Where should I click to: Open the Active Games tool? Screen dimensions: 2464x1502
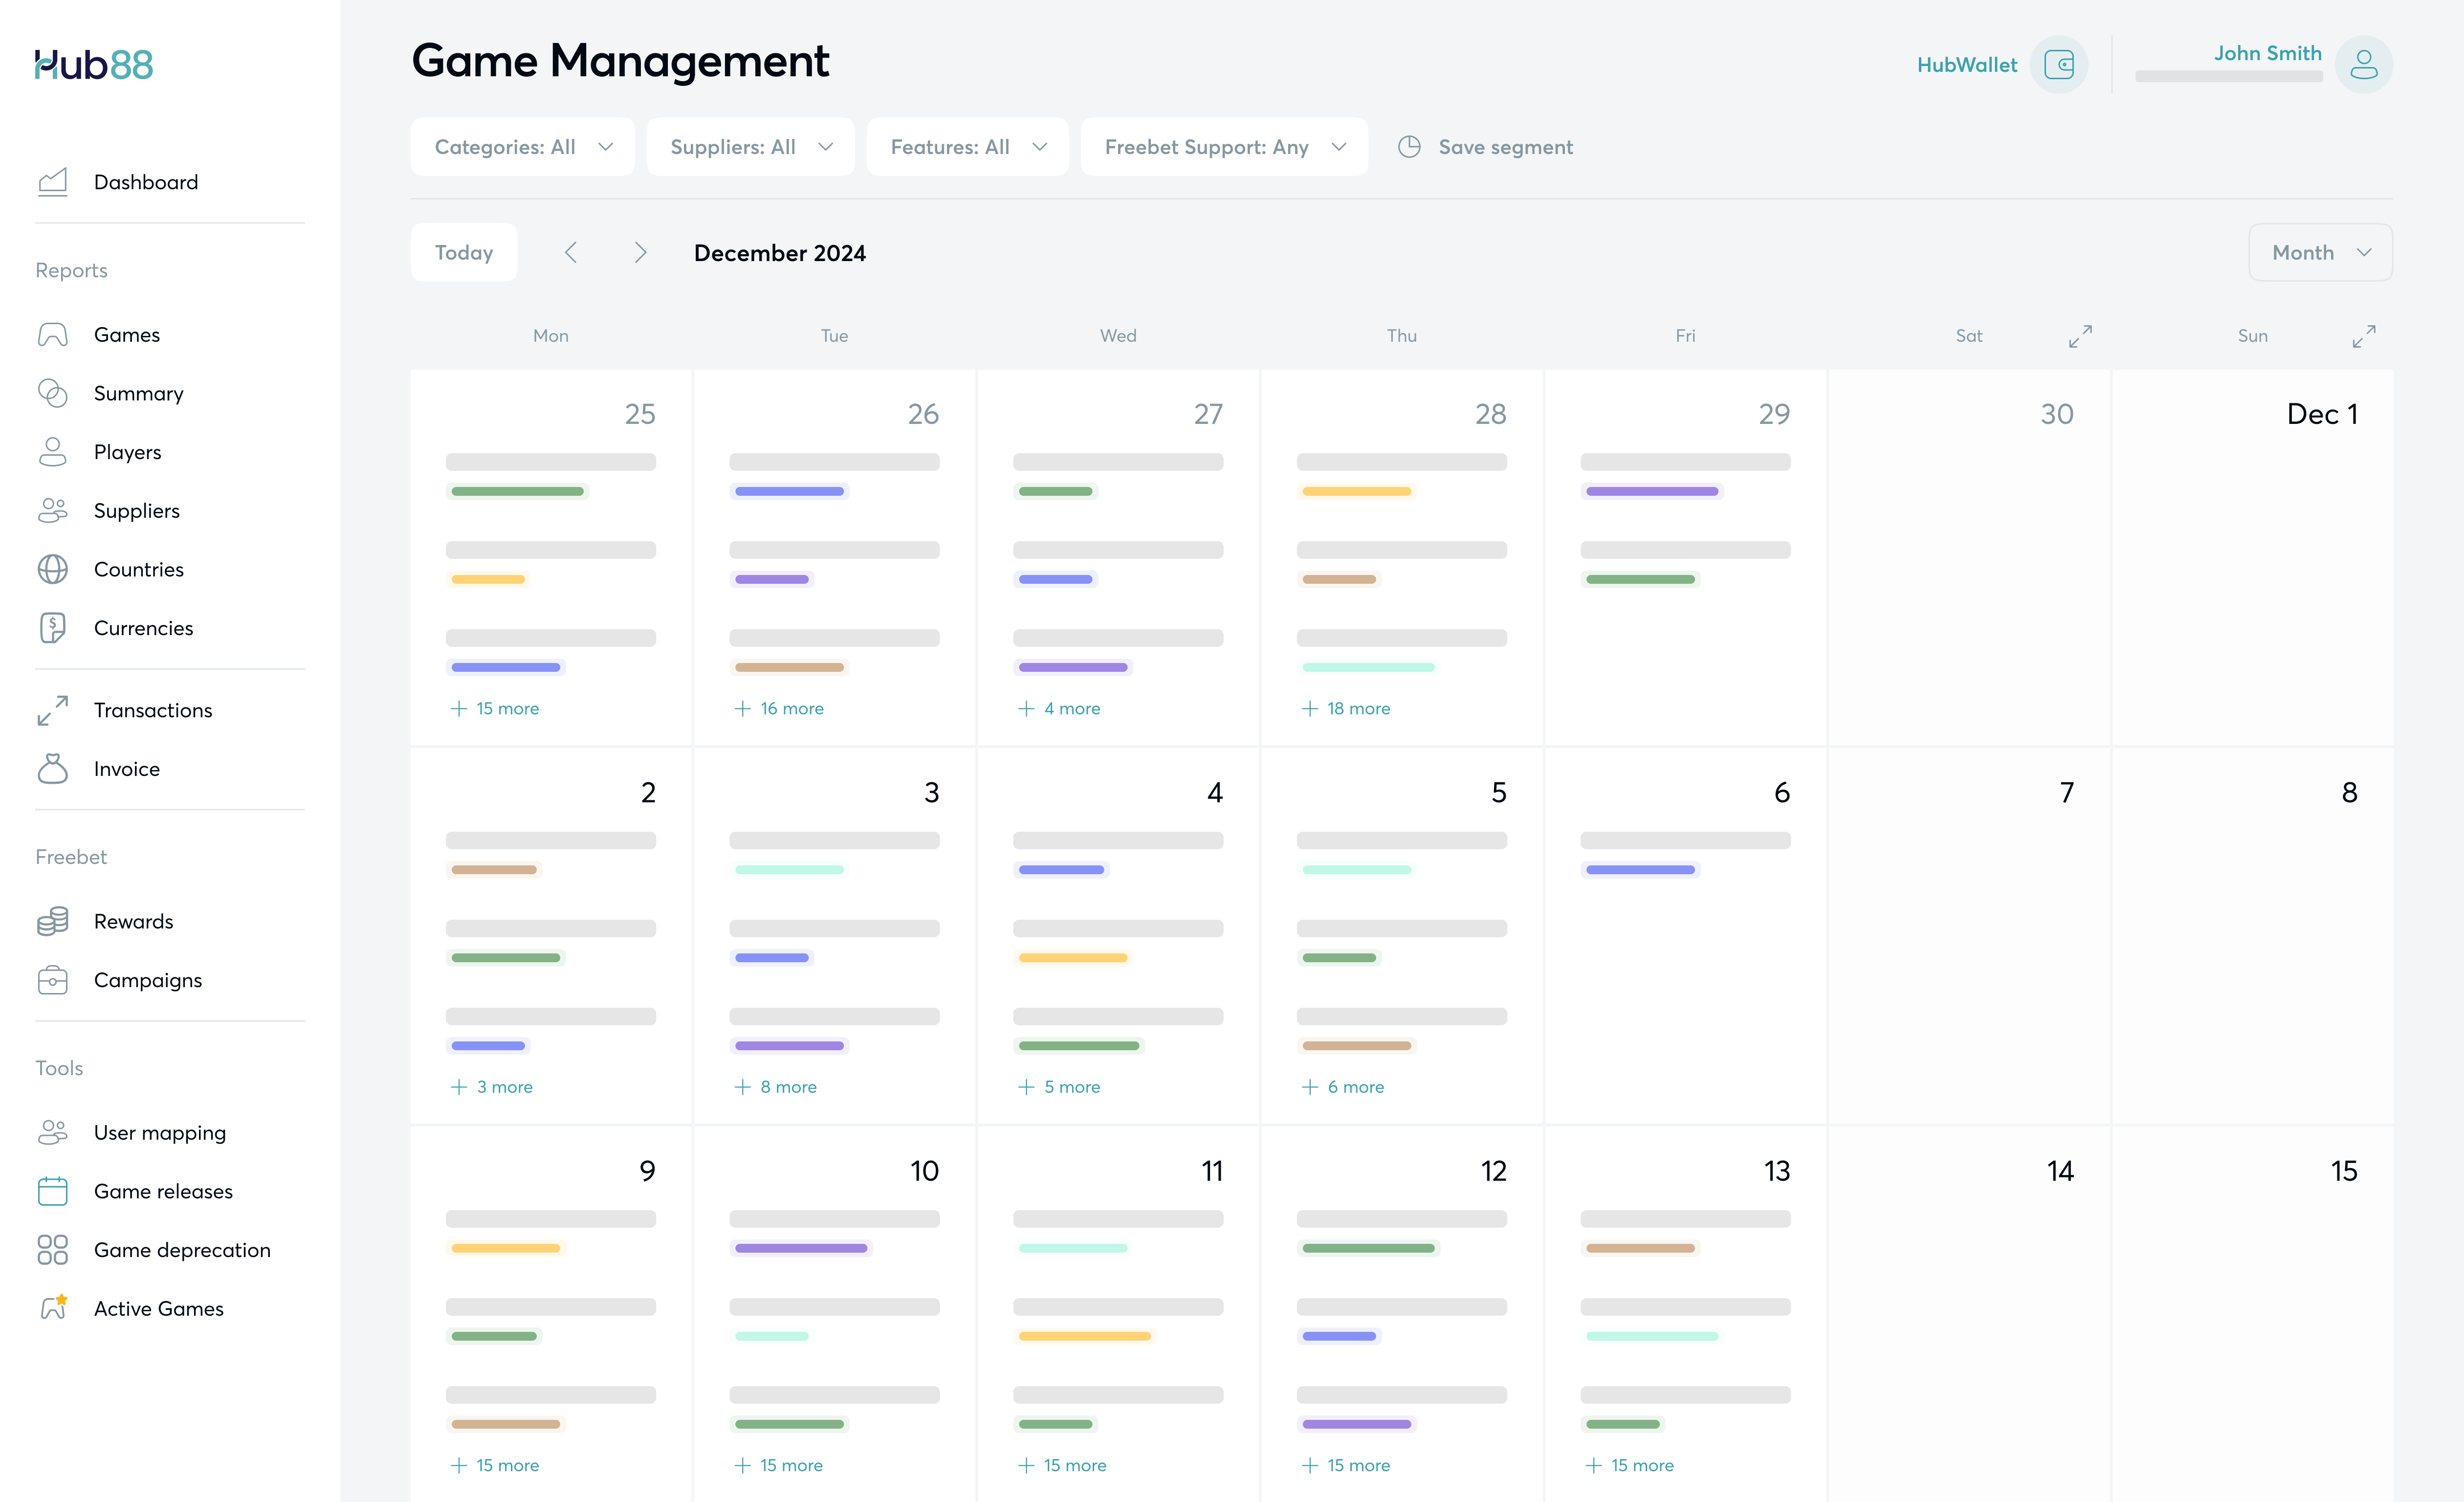click(158, 1308)
